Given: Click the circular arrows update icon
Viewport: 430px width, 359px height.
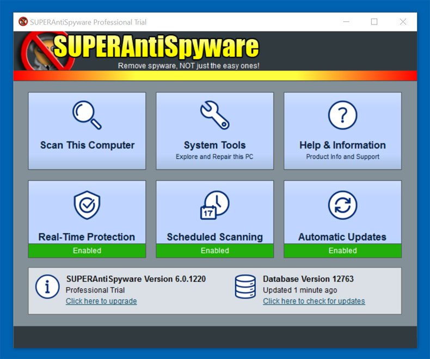Looking at the screenshot, I should (342, 205).
